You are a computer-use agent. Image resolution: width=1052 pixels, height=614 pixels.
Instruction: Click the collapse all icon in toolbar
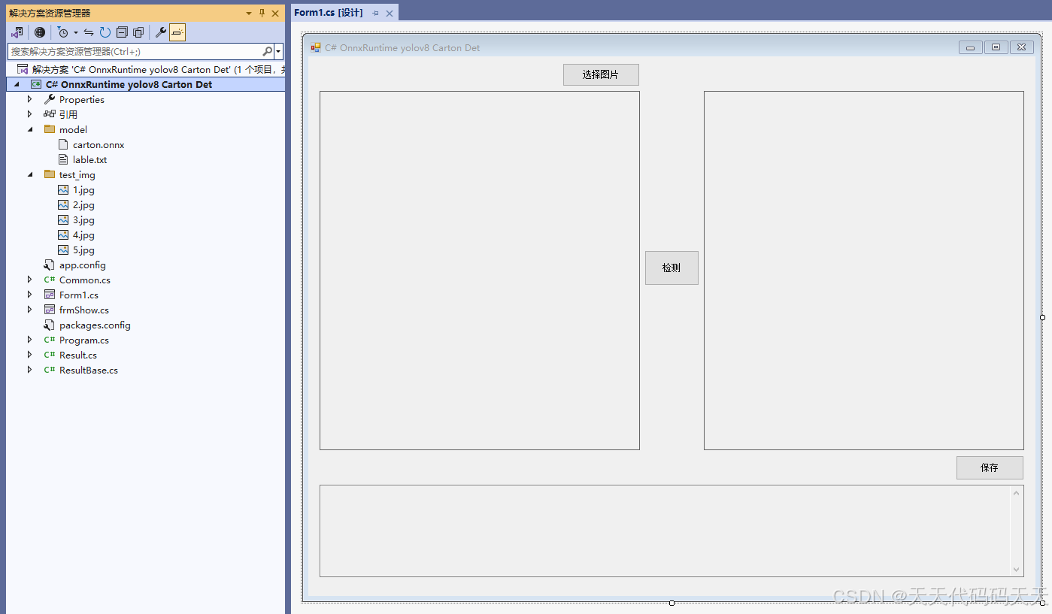point(122,32)
